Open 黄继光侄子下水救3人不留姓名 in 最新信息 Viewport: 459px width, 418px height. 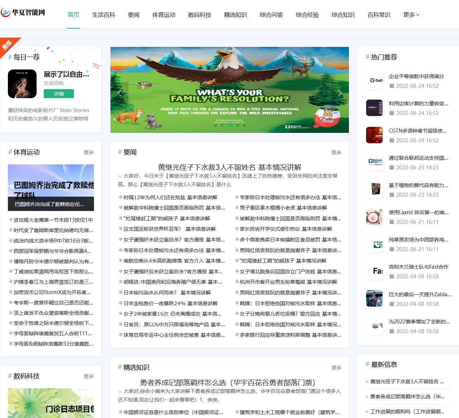tap(407, 381)
